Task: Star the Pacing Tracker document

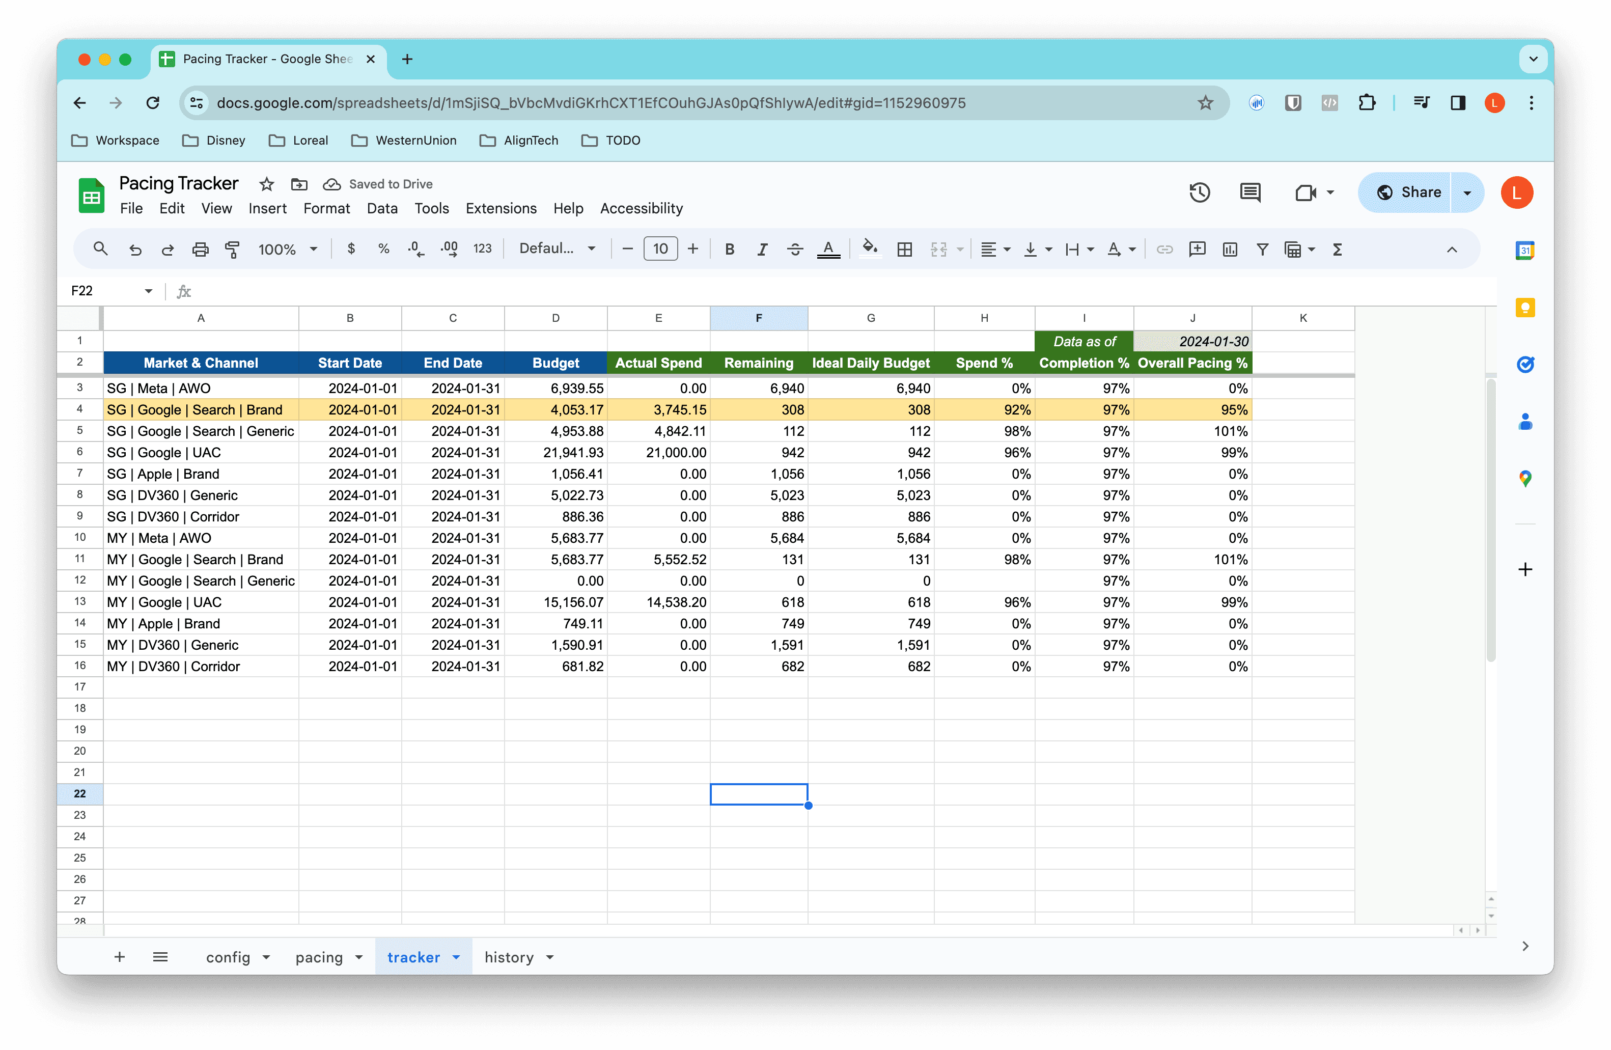Action: pyautogui.click(x=267, y=184)
